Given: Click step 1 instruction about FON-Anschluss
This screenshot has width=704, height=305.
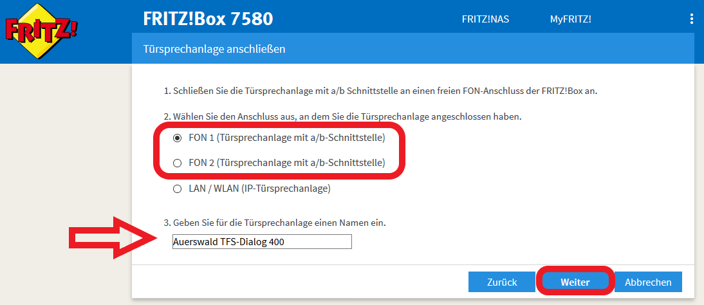Looking at the screenshot, I should [x=378, y=91].
